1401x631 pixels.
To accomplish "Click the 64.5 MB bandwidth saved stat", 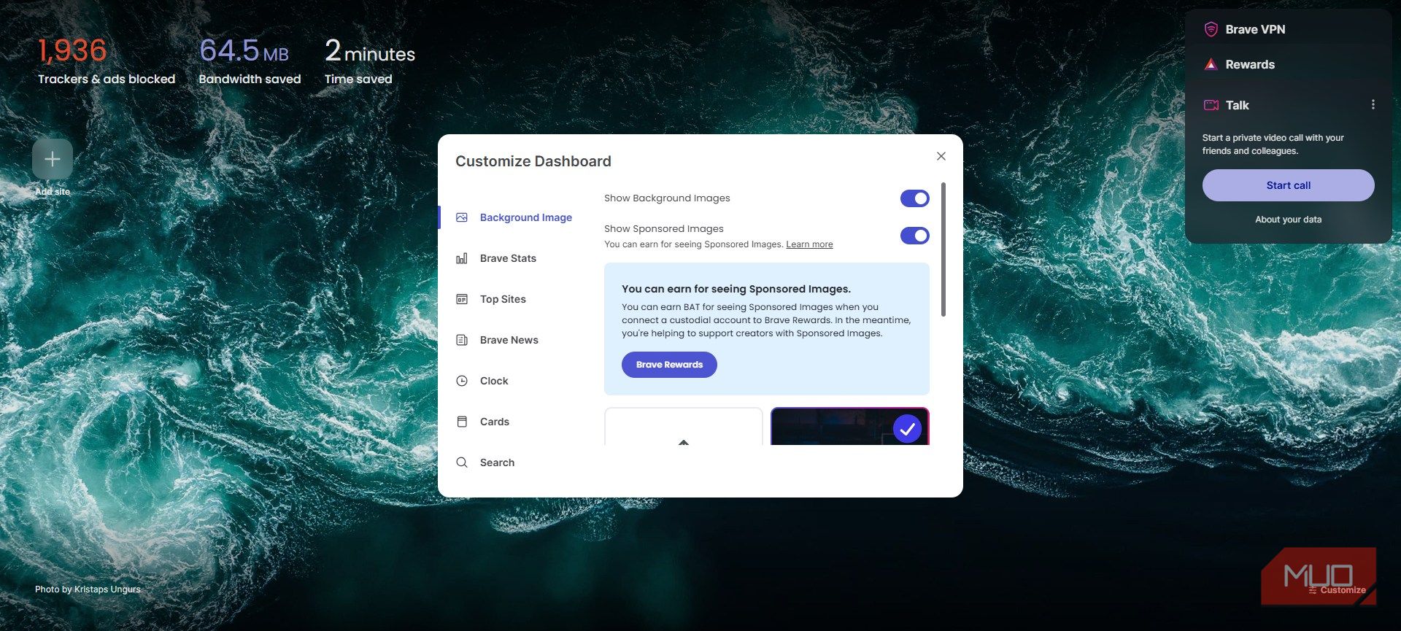I will tap(250, 61).
